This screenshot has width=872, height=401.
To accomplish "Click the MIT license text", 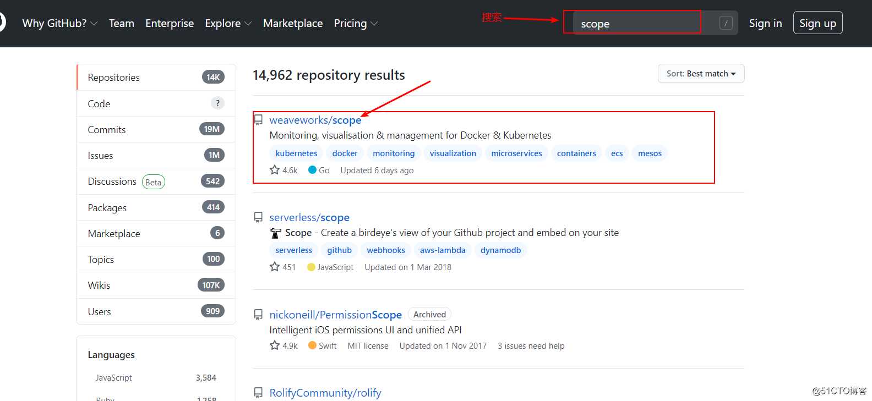I will [x=368, y=345].
